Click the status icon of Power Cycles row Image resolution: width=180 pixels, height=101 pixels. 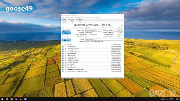[63, 64]
